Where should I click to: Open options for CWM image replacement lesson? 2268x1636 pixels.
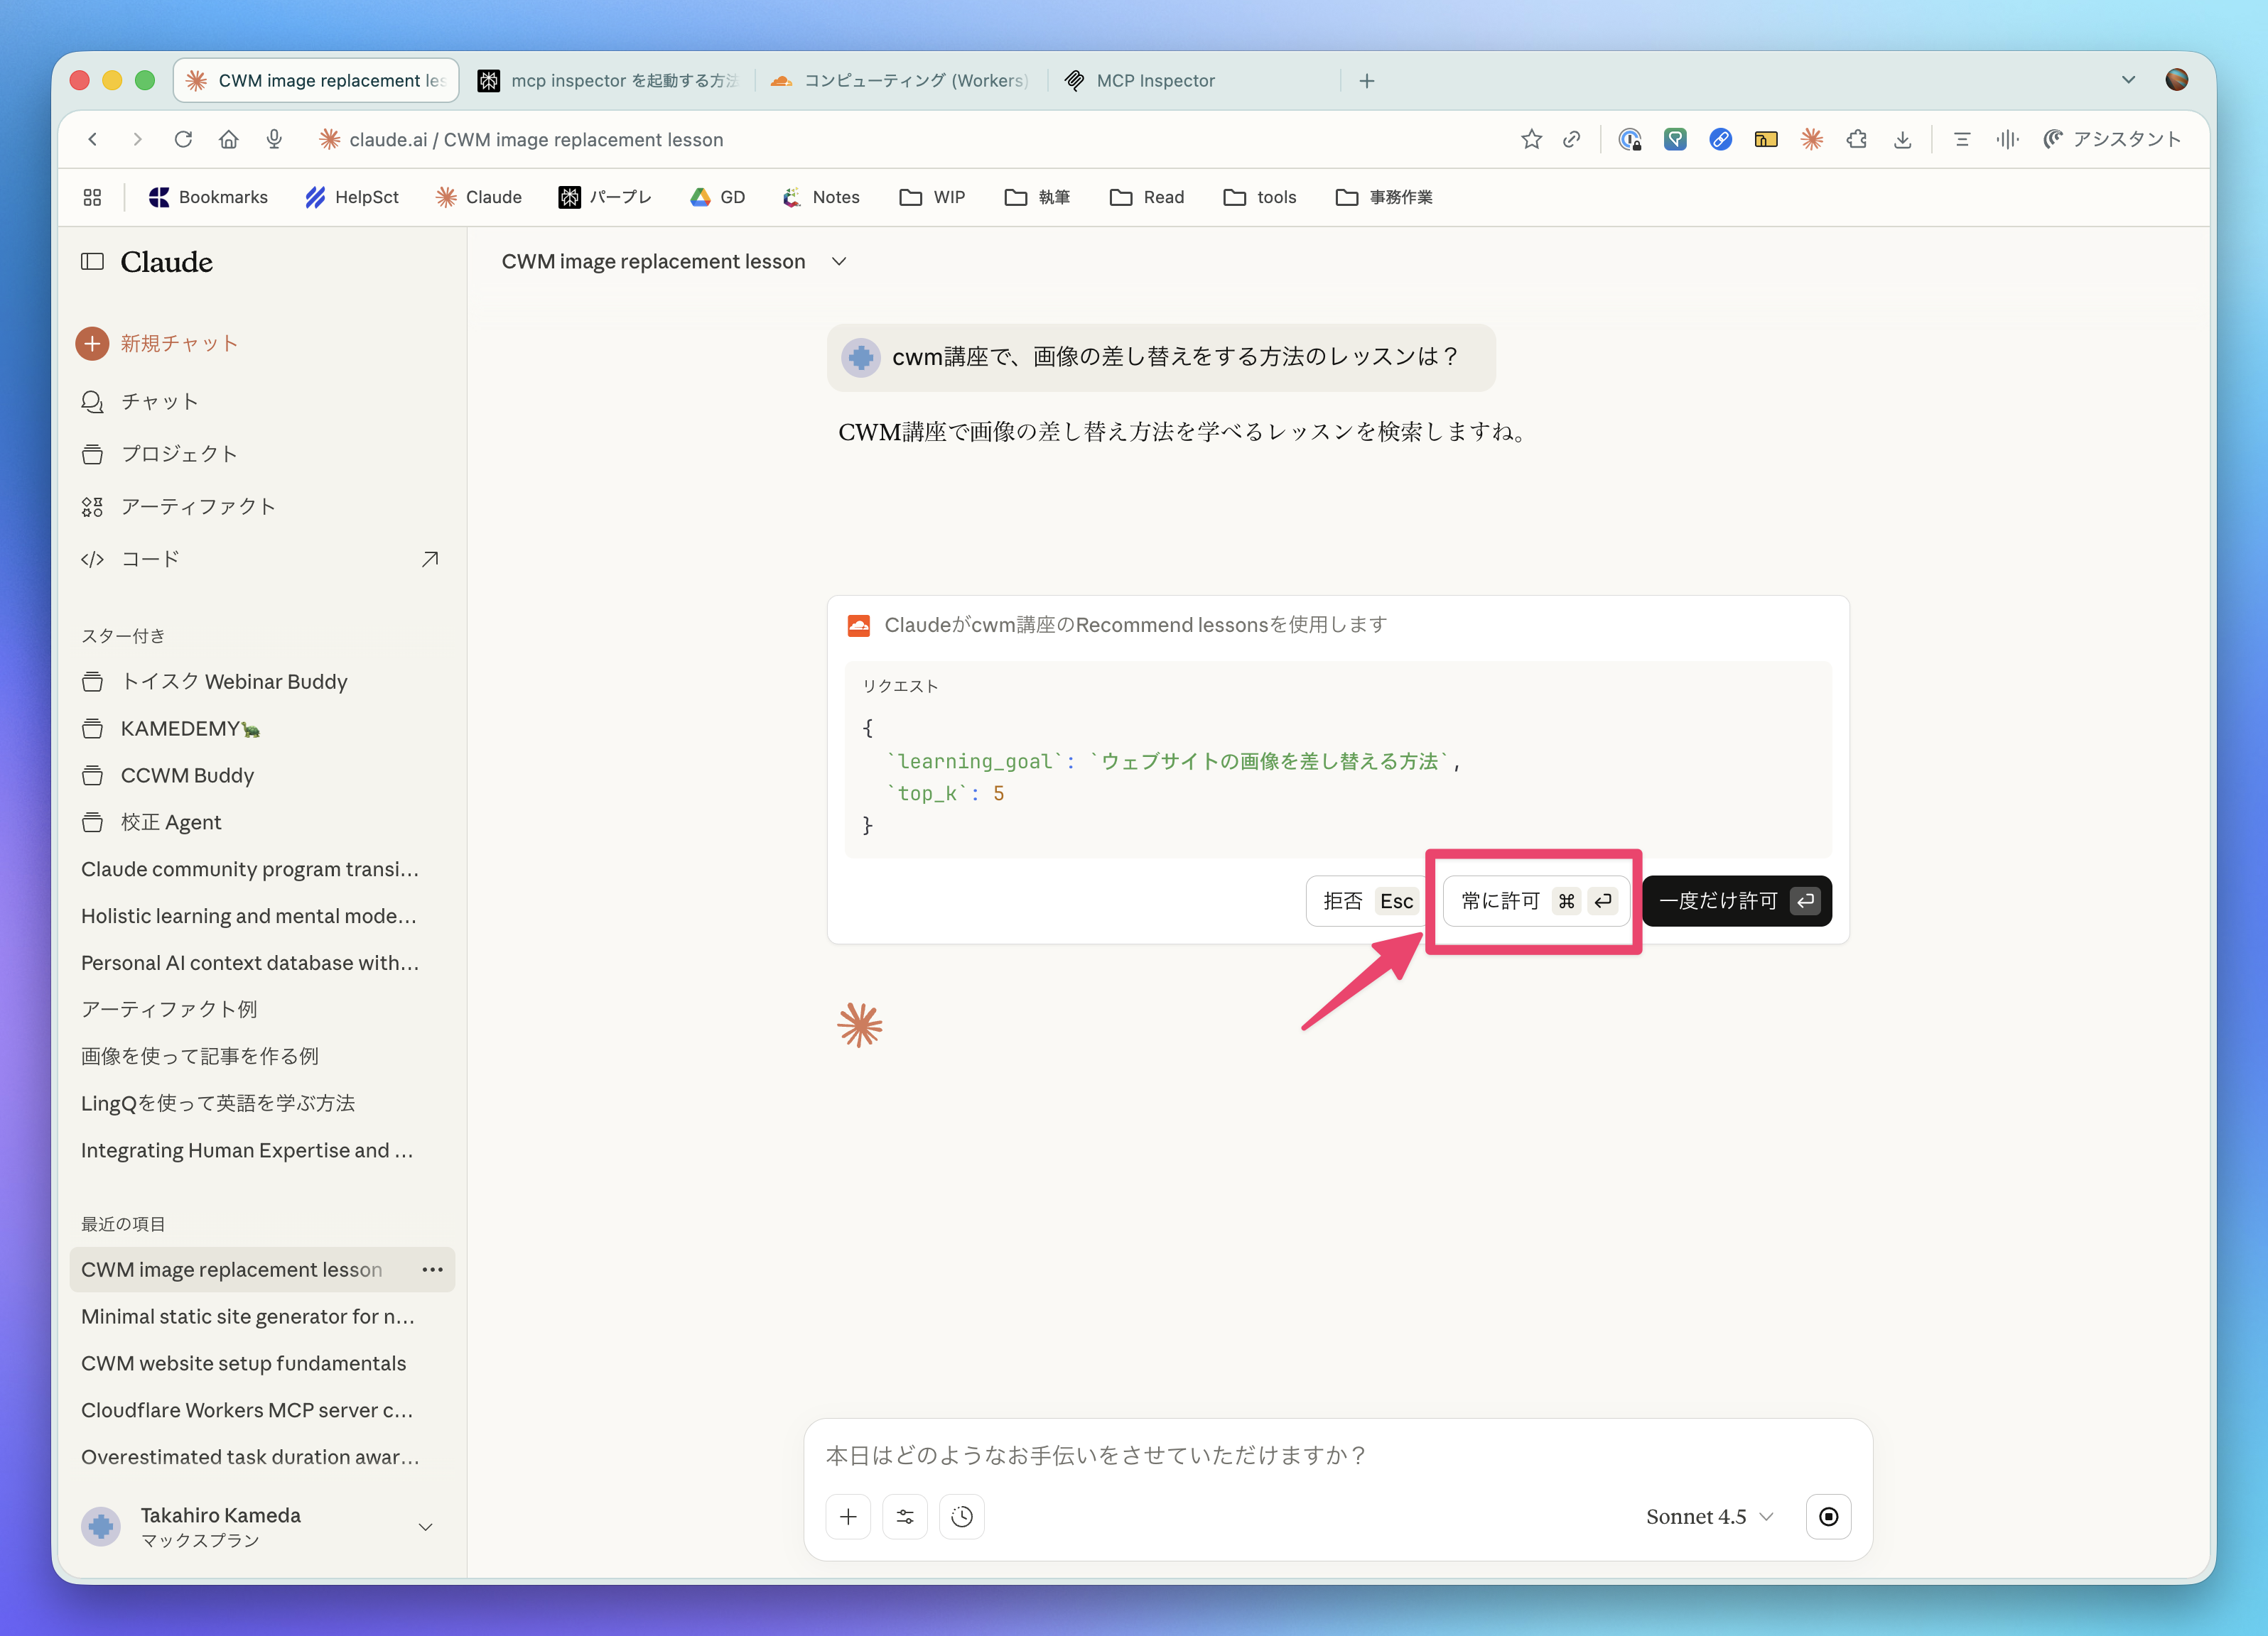click(432, 1269)
